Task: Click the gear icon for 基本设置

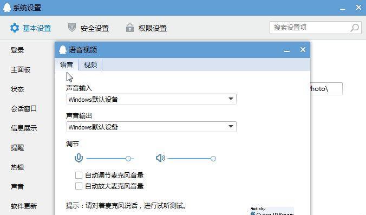Action: (15, 28)
